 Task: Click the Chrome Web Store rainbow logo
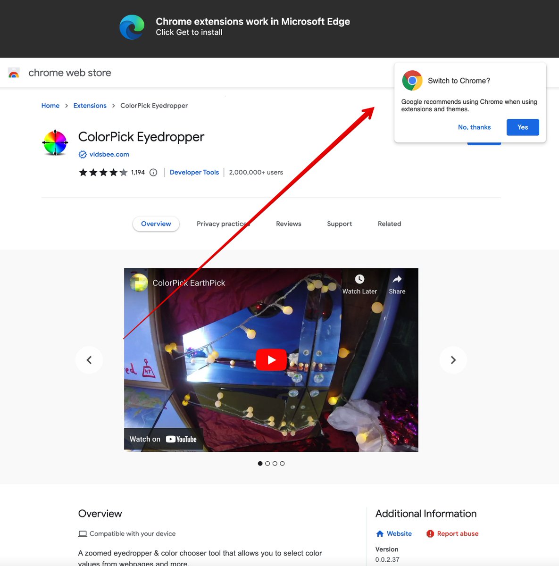14,73
